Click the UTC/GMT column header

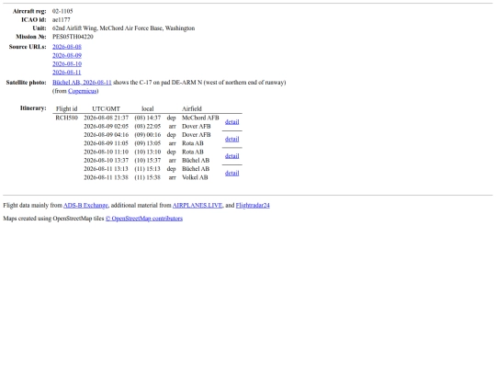click(x=106, y=108)
